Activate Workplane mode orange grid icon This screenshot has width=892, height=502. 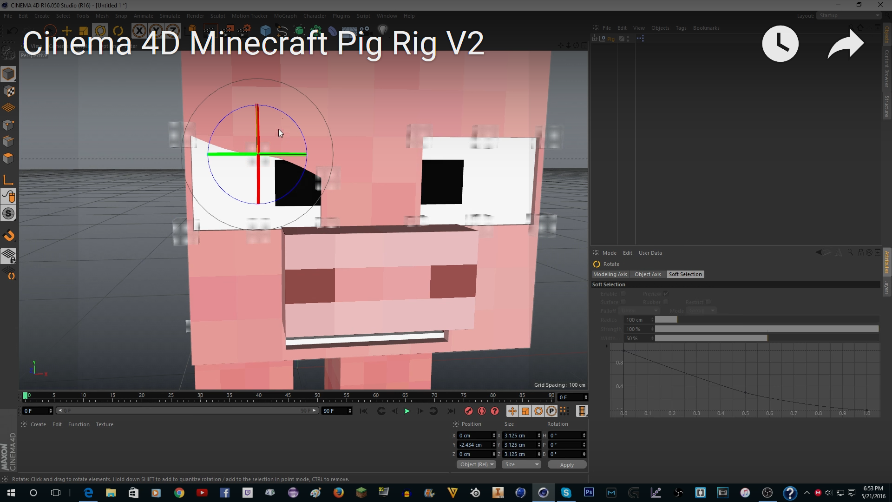tap(8, 107)
